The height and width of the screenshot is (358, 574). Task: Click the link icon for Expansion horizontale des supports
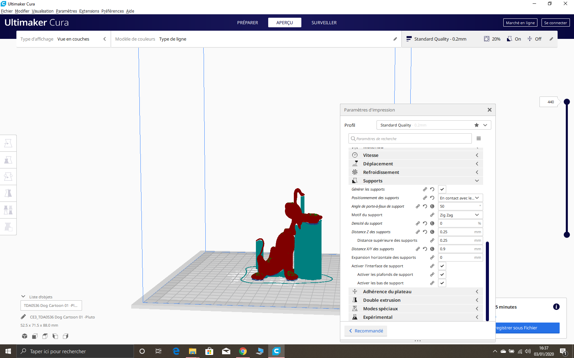point(432,257)
